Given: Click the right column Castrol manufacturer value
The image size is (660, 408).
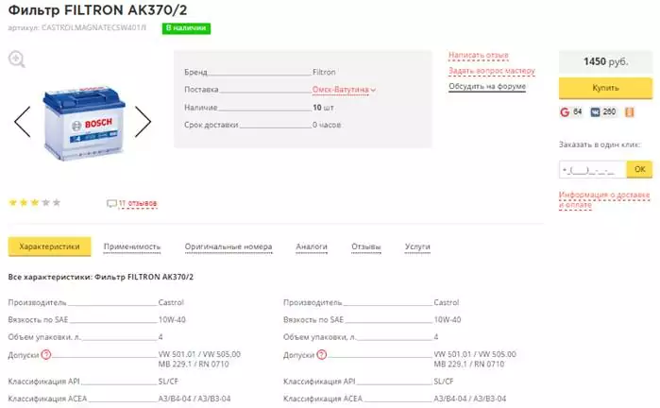Looking at the screenshot, I should (447, 302).
